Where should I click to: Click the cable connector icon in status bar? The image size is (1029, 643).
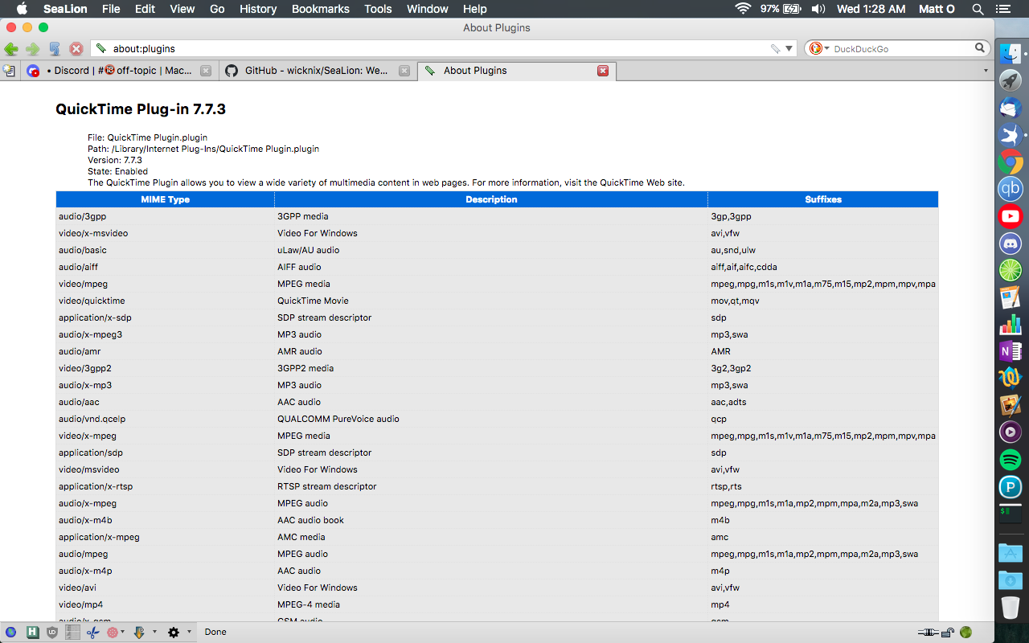click(x=928, y=633)
